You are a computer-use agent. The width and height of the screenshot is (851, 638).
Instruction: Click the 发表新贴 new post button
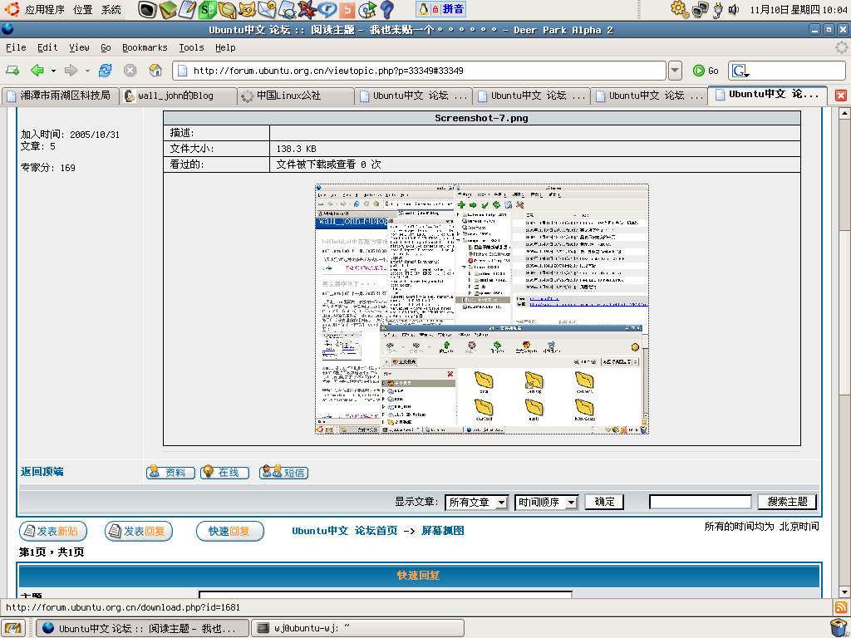click(53, 531)
